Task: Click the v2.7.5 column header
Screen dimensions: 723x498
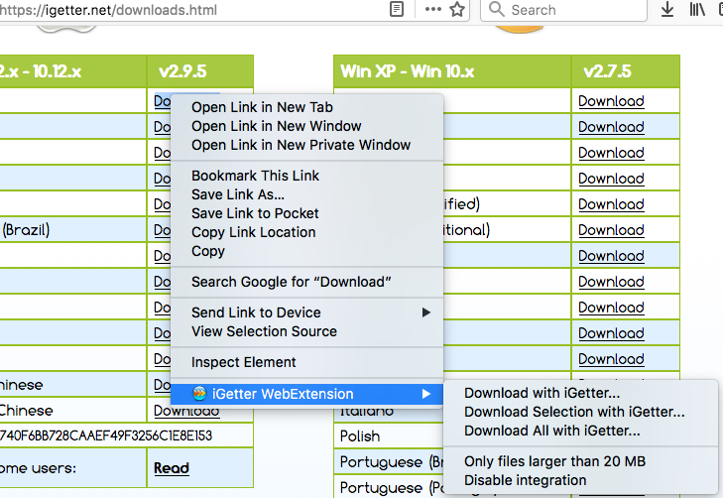Action: (x=625, y=71)
